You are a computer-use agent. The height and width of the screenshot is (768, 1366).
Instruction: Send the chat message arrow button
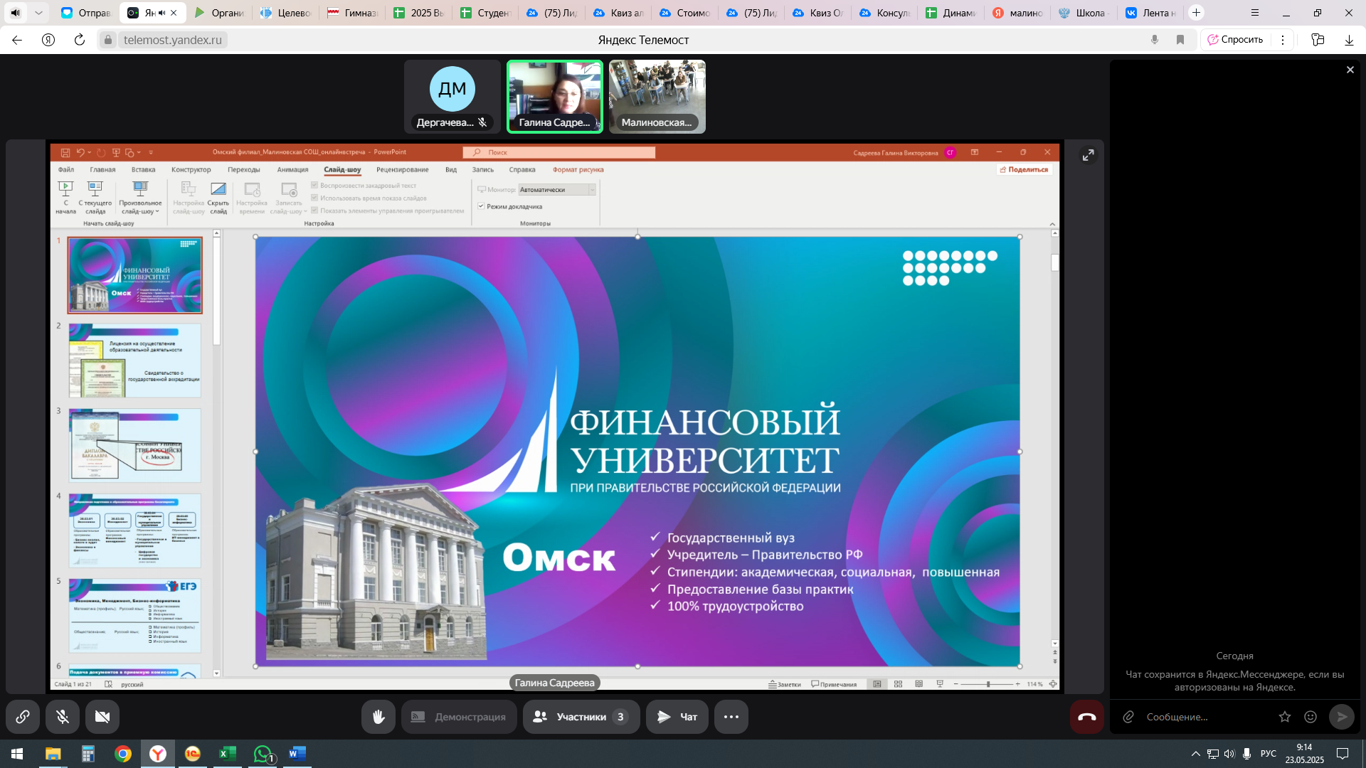(x=1342, y=717)
